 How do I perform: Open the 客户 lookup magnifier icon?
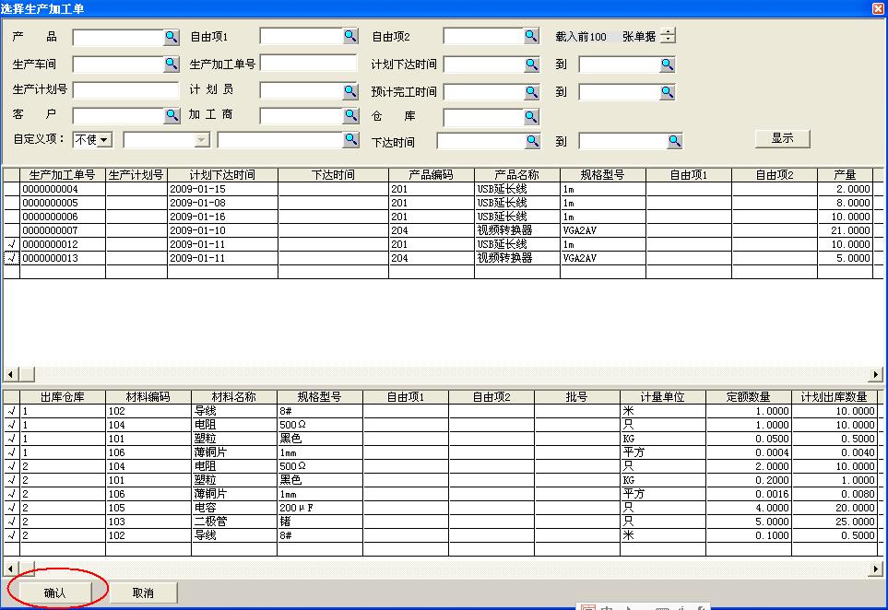[x=170, y=115]
